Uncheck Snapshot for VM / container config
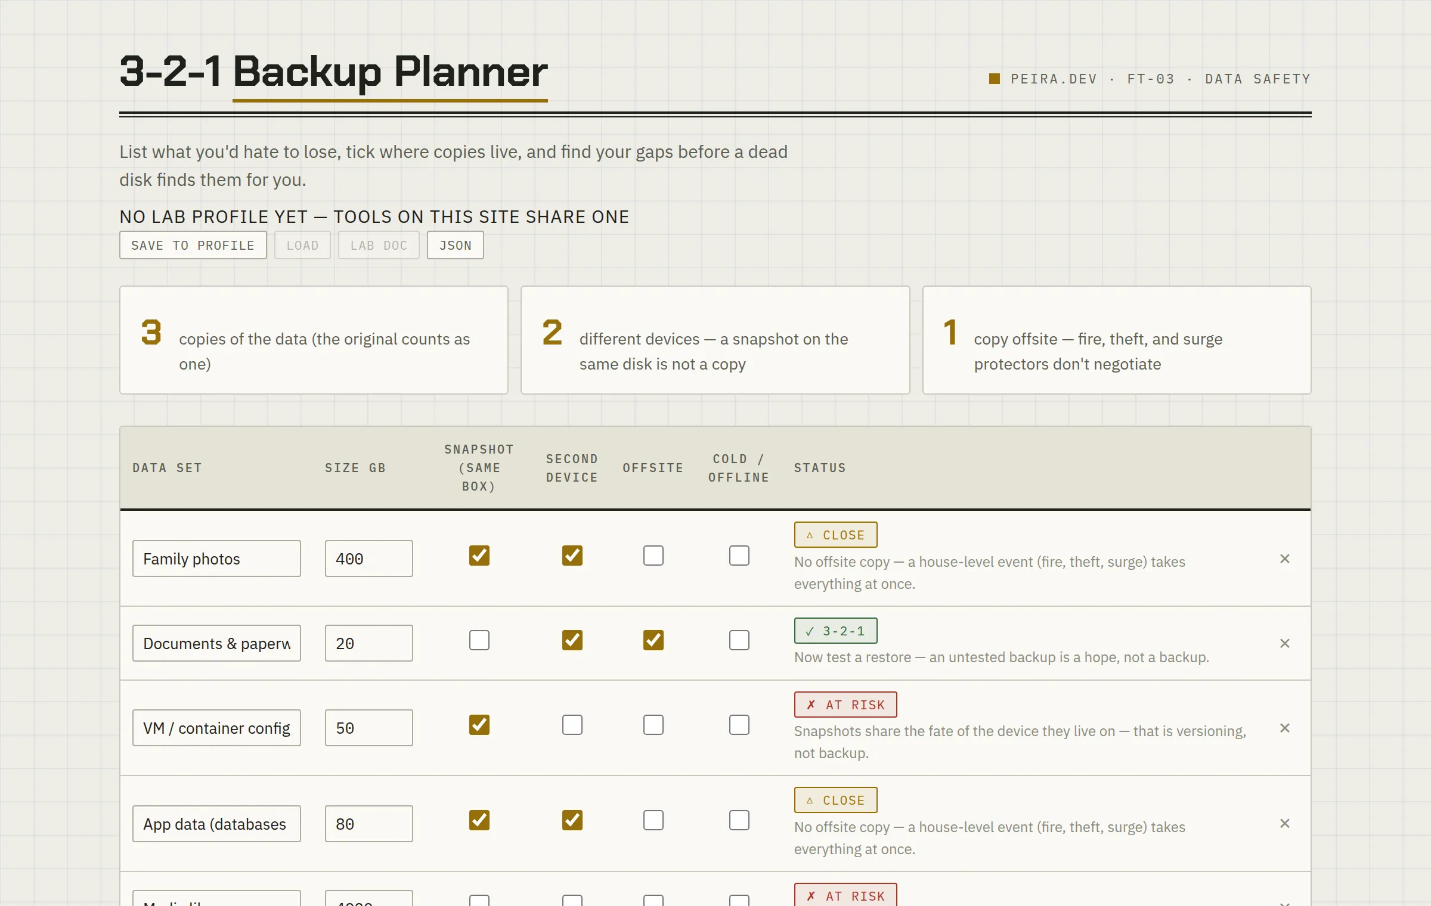 click(x=479, y=725)
